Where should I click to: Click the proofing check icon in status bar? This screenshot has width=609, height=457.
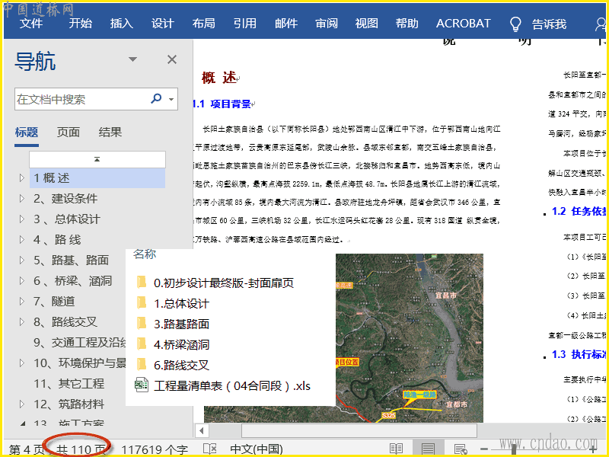[210, 449]
